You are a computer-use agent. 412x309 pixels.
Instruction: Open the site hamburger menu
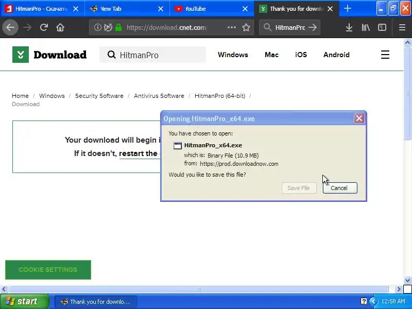[x=385, y=55]
